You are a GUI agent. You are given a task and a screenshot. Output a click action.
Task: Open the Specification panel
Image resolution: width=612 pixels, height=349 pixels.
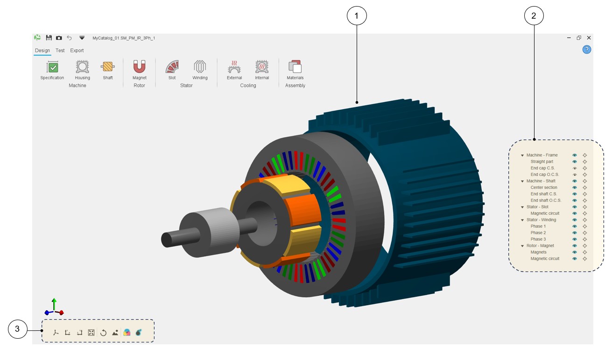[52, 70]
